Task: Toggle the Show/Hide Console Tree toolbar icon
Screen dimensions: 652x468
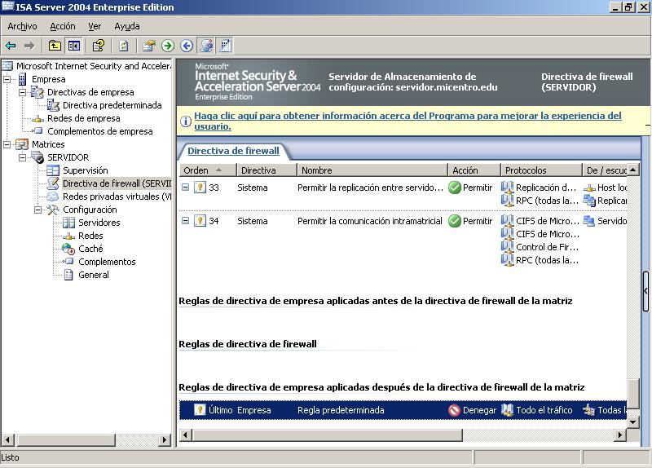Action: [74, 46]
